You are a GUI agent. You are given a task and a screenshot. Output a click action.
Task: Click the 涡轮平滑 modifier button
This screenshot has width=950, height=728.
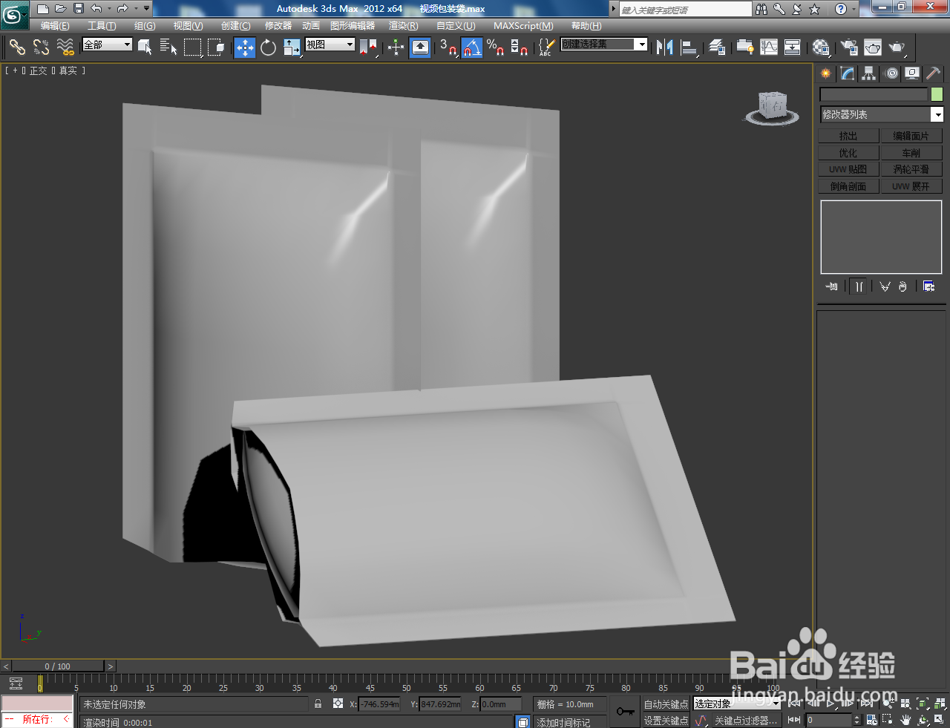[x=911, y=169]
